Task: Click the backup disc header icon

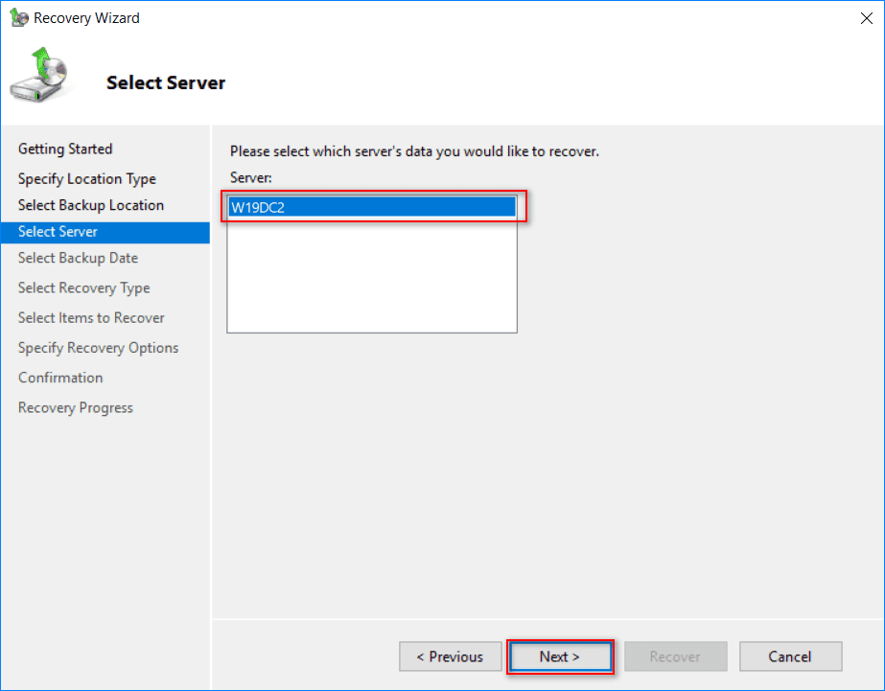Action: pyautogui.click(x=39, y=80)
